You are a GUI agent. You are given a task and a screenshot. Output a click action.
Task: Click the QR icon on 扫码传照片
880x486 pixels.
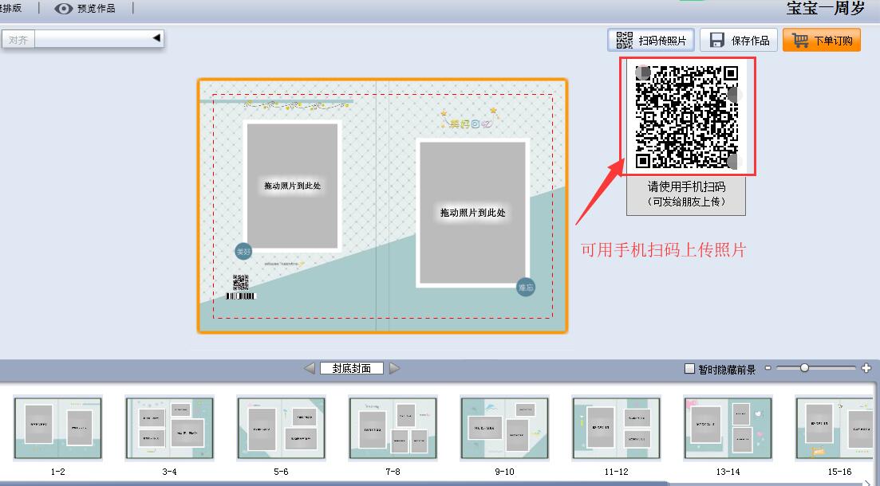[x=624, y=41]
